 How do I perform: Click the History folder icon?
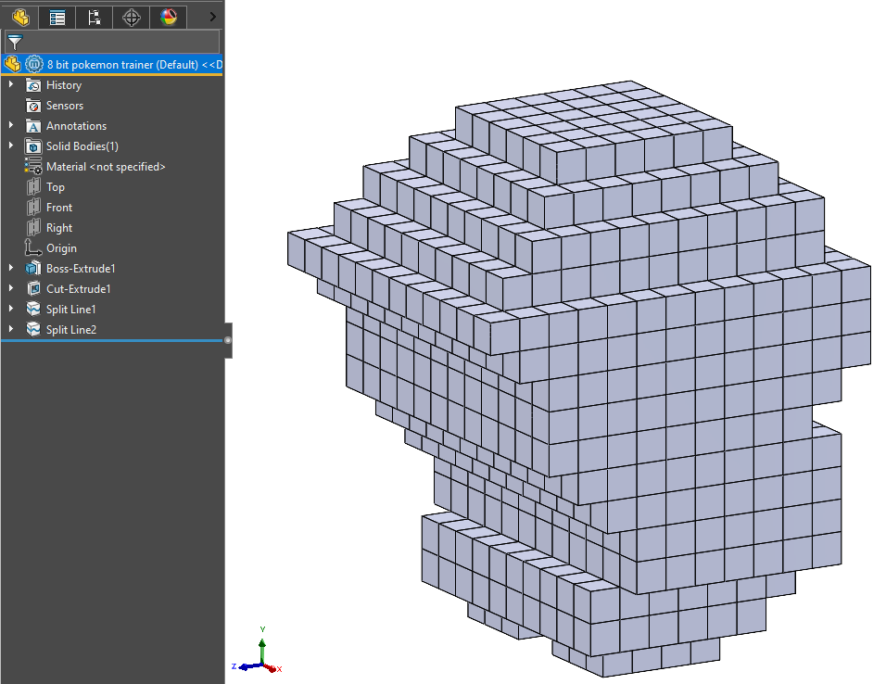point(33,85)
